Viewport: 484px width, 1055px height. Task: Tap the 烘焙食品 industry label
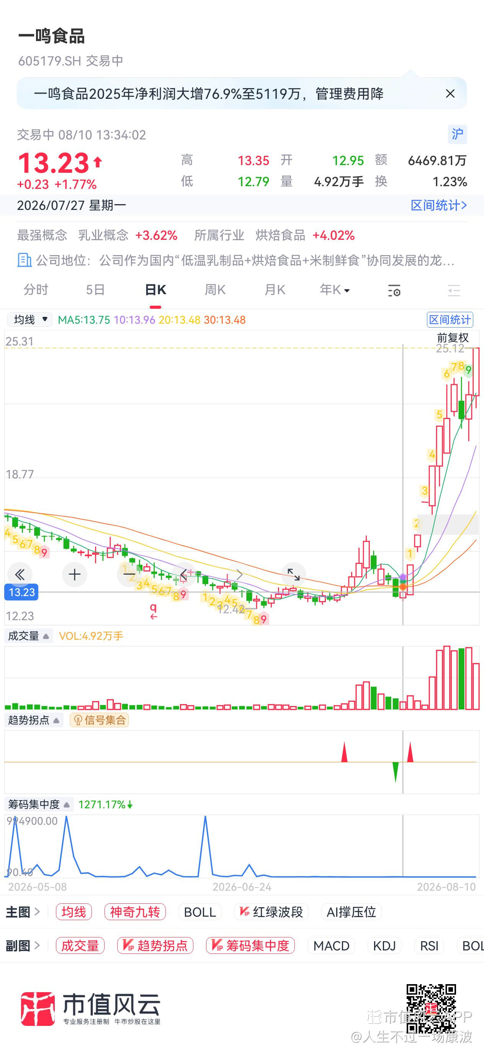tap(281, 235)
